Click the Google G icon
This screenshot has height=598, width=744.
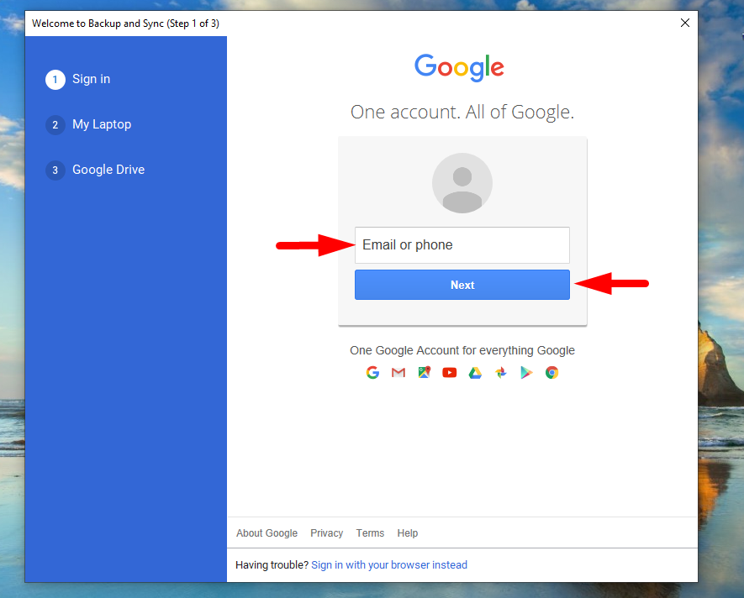pyautogui.click(x=372, y=373)
